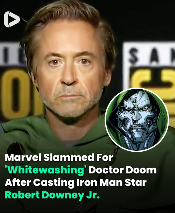Click the 'Marvel Slammed For' headline line
The image size is (175, 213).
pos(59,158)
